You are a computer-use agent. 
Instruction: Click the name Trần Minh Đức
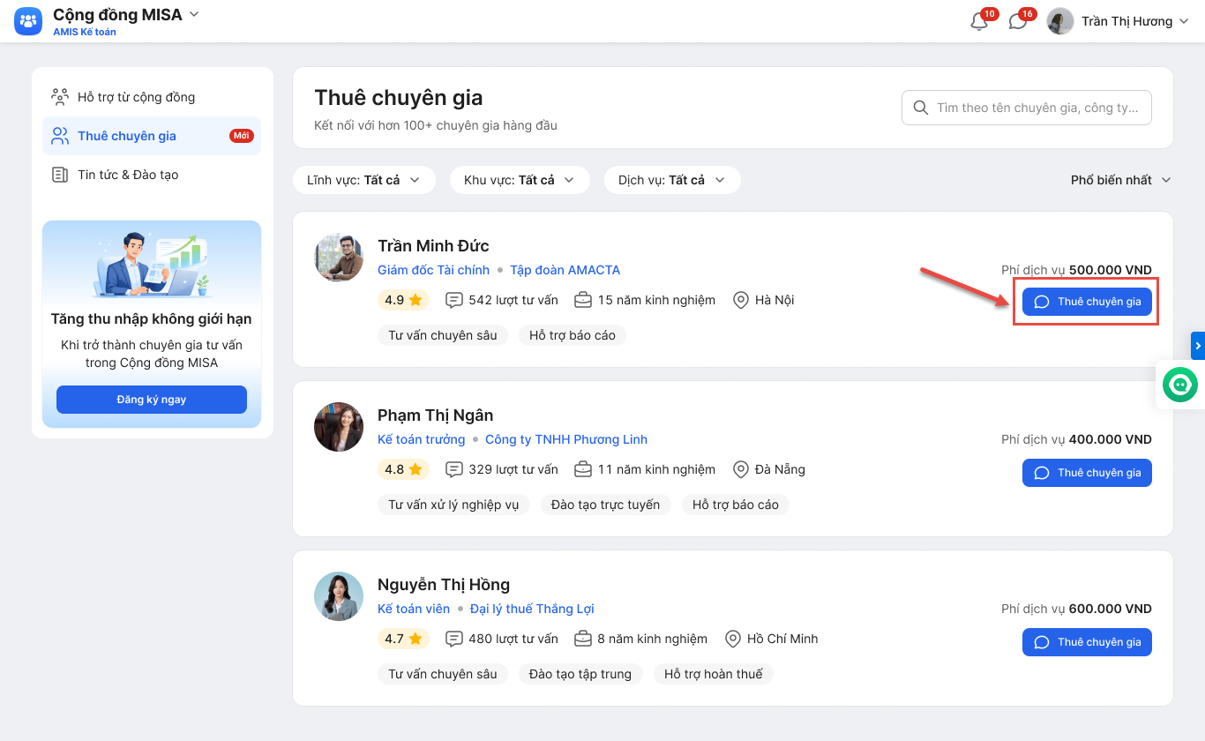click(x=433, y=245)
